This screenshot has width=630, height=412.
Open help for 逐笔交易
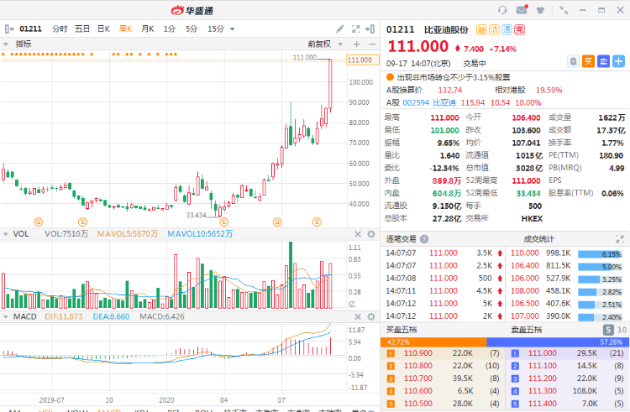point(424,239)
